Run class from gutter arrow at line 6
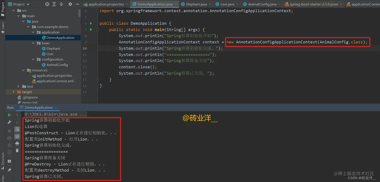Screen dimensions: 380x182 pos(91,23)
